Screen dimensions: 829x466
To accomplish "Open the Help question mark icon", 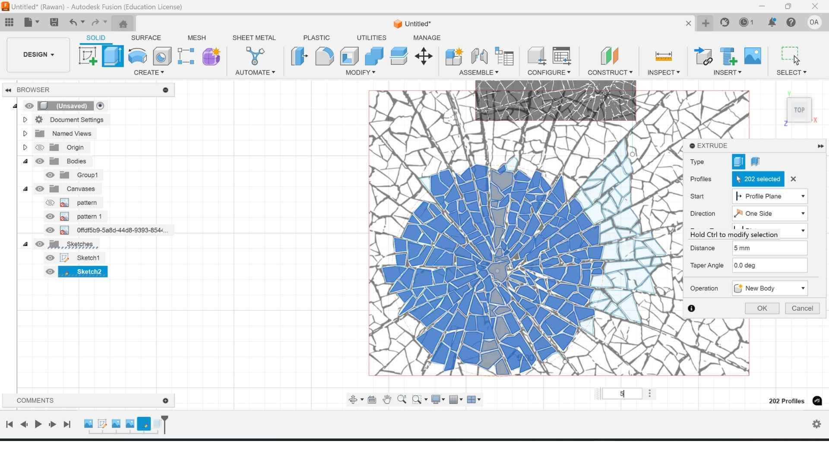I will 791,22.
